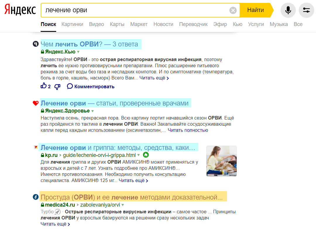Expand the dropdown arrow after medica24.ru URL
Viewport: 316px width, 232px height.
(123, 205)
